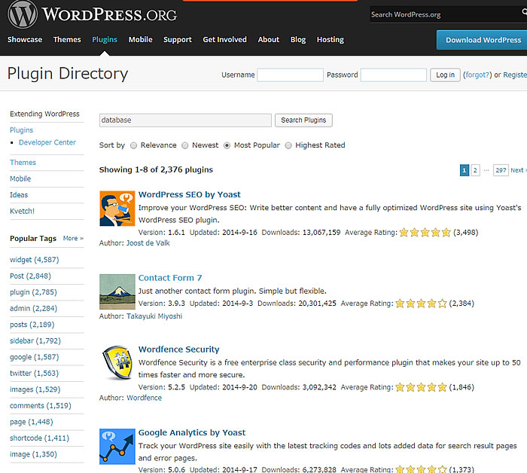Screen dimensions: 527x473
Task: Open the Support nav item
Action: [178, 40]
